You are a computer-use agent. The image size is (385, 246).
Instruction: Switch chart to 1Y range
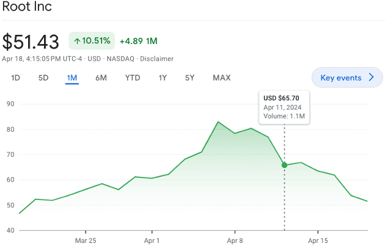tap(163, 78)
